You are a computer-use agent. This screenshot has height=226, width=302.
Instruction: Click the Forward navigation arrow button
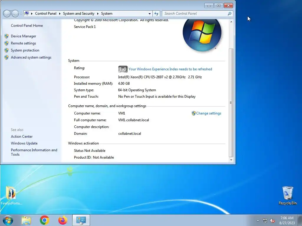15,14
